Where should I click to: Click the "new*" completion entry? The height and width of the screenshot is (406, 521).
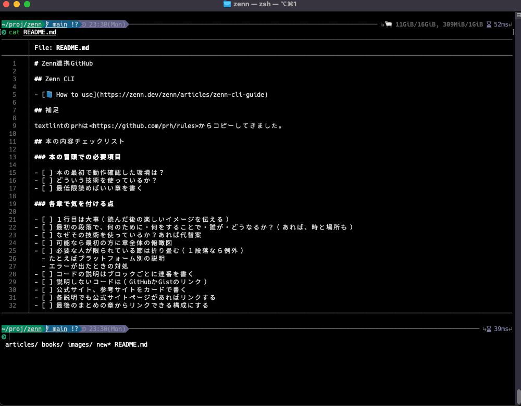[104, 345]
